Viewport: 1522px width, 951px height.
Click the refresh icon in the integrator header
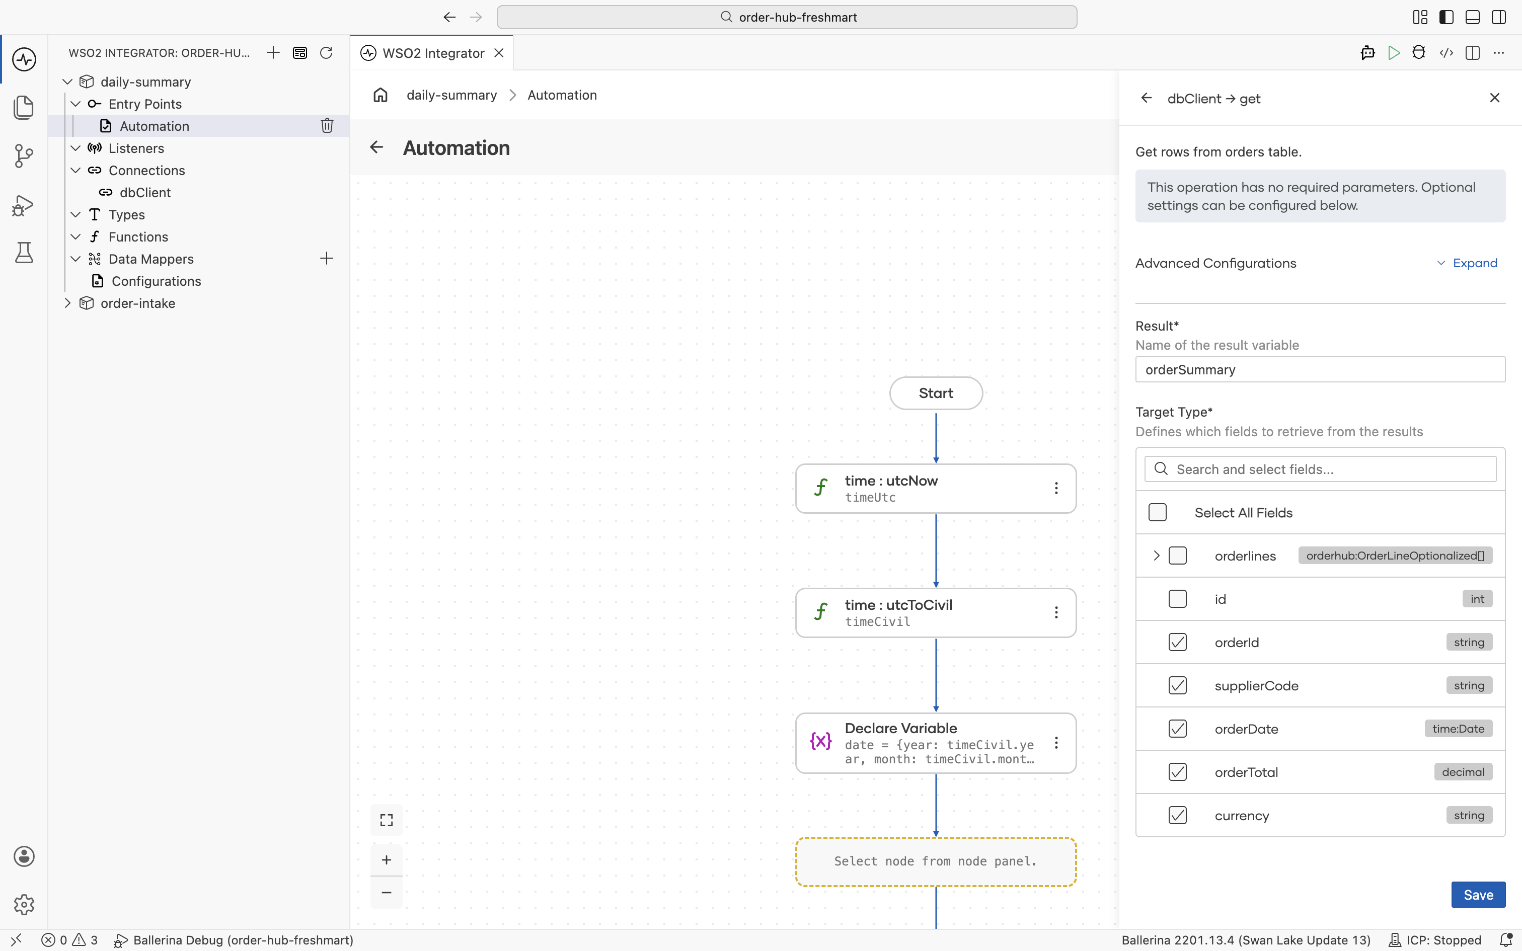tap(326, 53)
